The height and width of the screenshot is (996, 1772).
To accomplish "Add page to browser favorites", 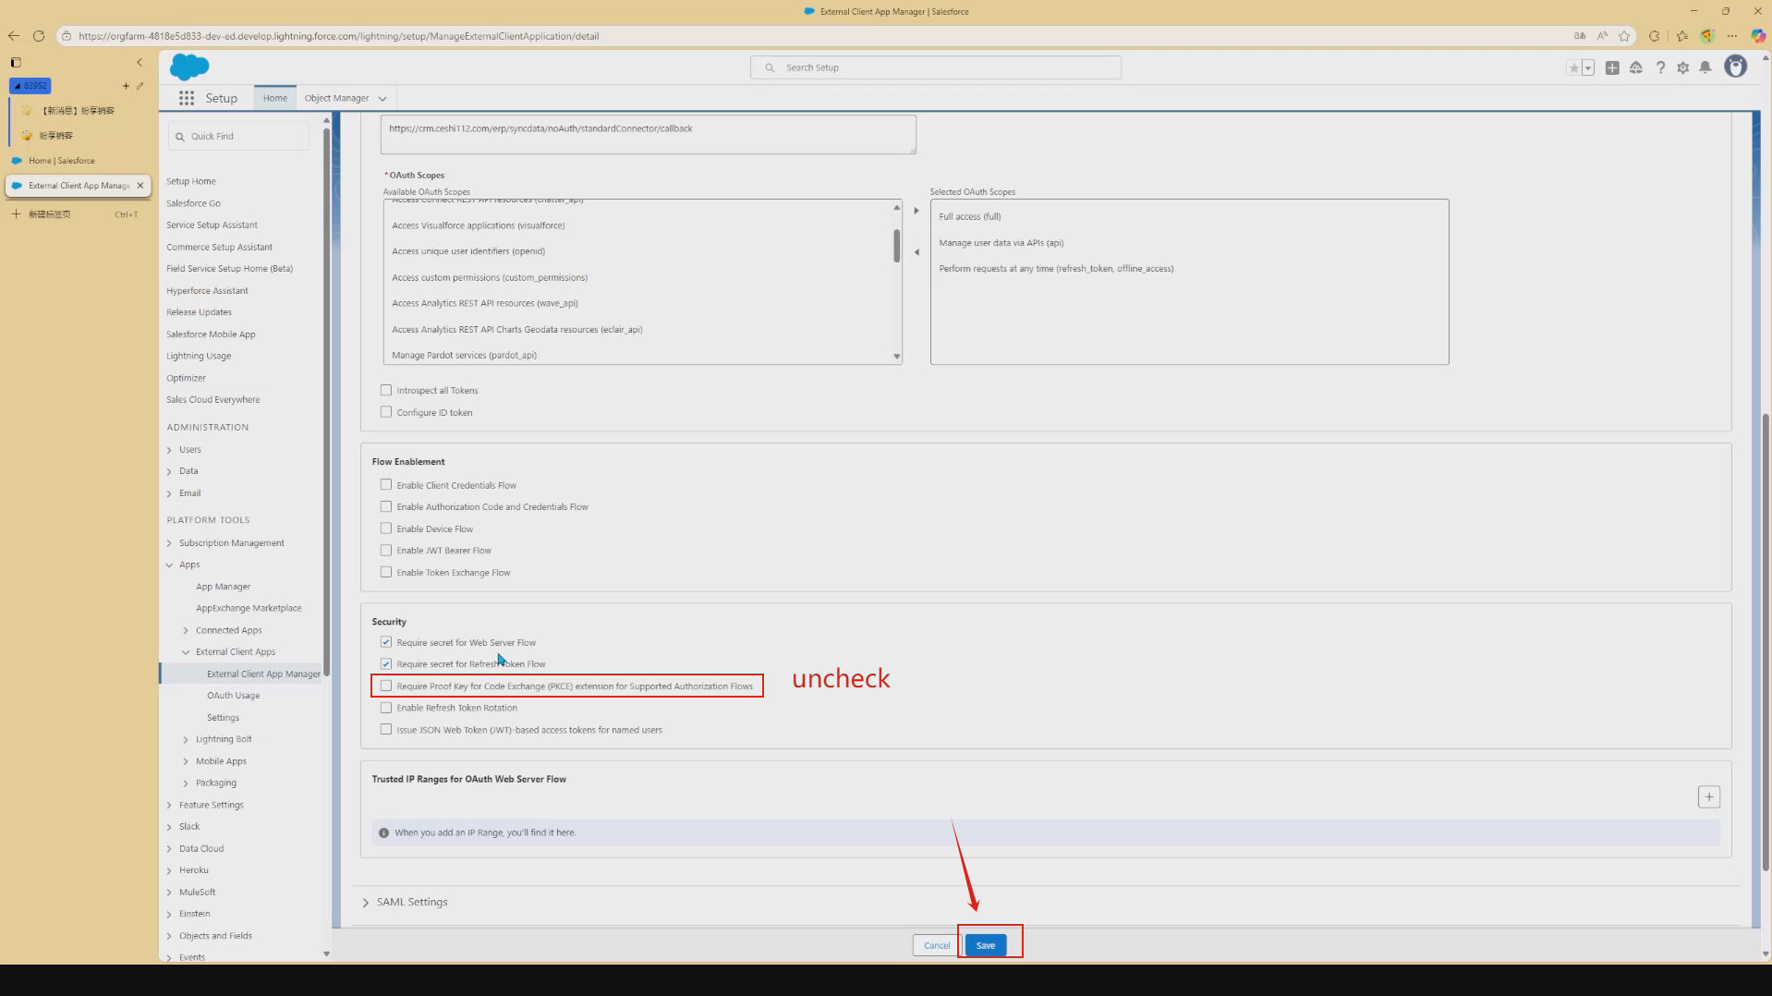I will 1624,36.
